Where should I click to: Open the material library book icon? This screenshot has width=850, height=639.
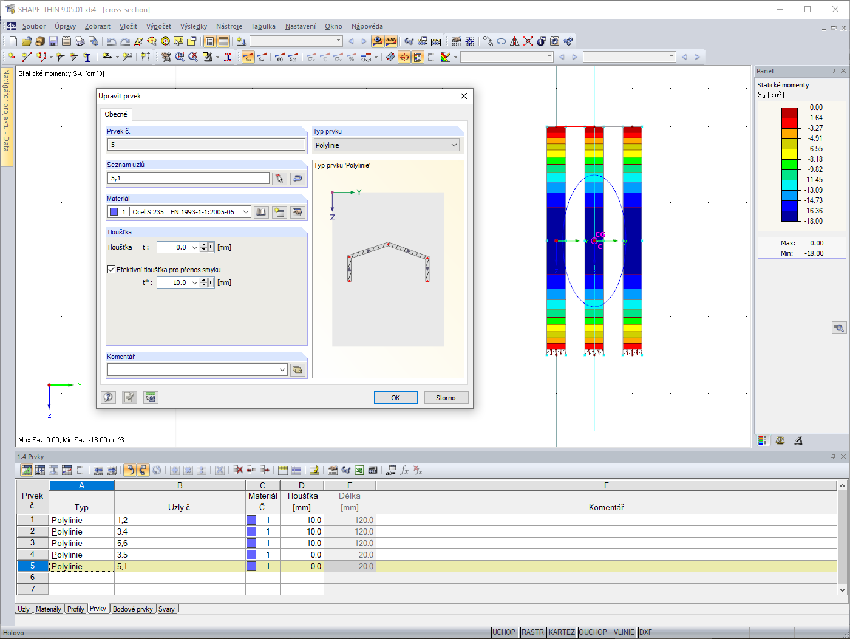click(261, 212)
